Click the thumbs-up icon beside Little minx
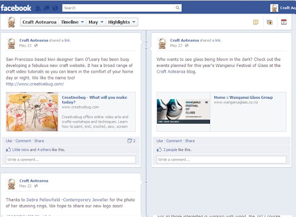Image resolution: width=296 pixels, height=217 pixels. coord(8,150)
